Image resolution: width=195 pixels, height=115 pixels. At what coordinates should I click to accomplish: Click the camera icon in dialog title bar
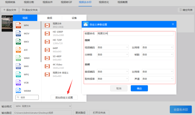(x=86, y=24)
